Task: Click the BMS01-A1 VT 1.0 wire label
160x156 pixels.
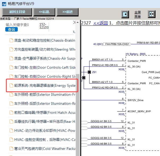Action: pyautogui.click(x=102, y=60)
